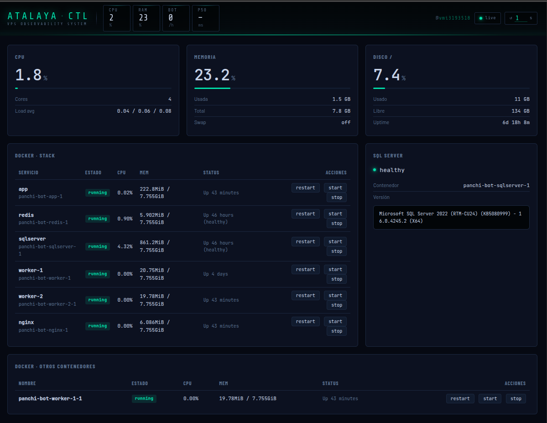The width and height of the screenshot is (547, 423).
Task: Click the refresh interval arrow icon
Action: pos(511,18)
